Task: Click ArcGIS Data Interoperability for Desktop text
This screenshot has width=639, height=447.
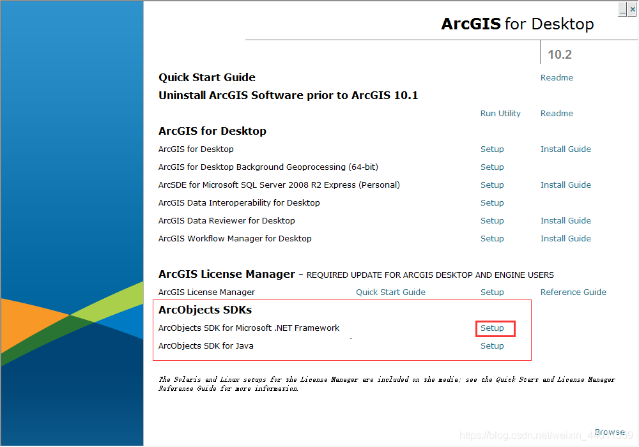Action: click(239, 202)
